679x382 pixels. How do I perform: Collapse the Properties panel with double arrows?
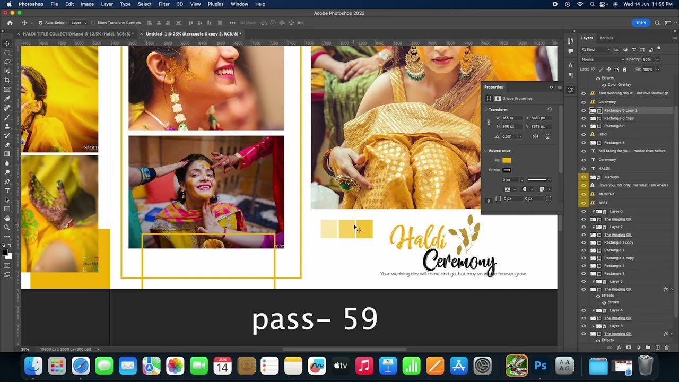551,87
